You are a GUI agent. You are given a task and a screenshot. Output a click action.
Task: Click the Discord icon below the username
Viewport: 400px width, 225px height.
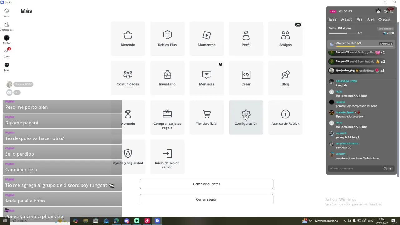point(9,92)
